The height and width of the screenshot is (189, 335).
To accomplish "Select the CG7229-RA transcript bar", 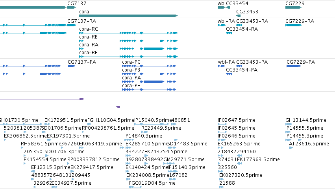I will (x=293, y=25).
